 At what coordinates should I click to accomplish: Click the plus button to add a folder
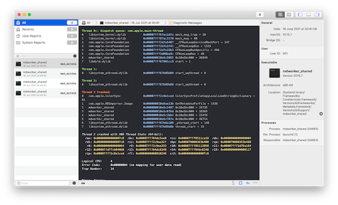pos(17,56)
